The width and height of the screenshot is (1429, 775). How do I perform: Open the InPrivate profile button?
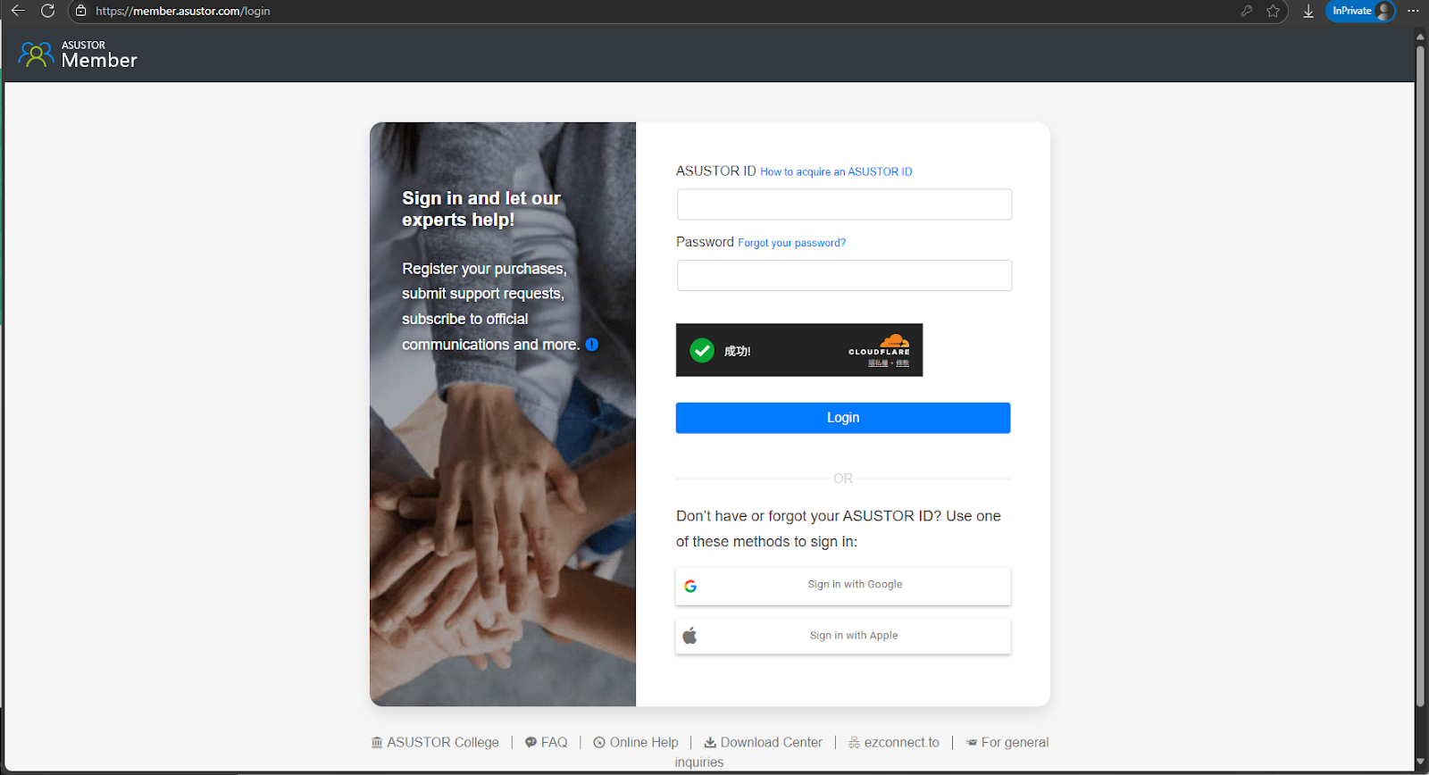point(1360,11)
